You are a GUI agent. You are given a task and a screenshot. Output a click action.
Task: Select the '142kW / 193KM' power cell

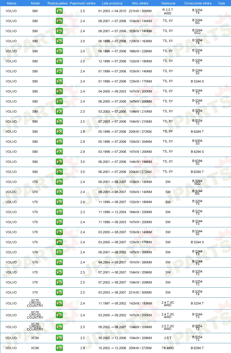coord(140,303)
